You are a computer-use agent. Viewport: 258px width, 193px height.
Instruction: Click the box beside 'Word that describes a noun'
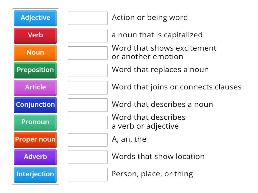88,105
